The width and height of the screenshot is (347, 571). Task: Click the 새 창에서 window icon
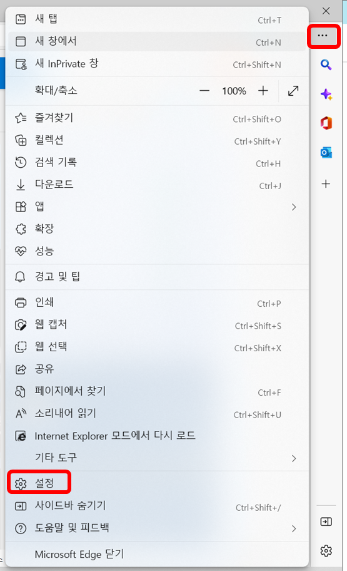(21, 41)
